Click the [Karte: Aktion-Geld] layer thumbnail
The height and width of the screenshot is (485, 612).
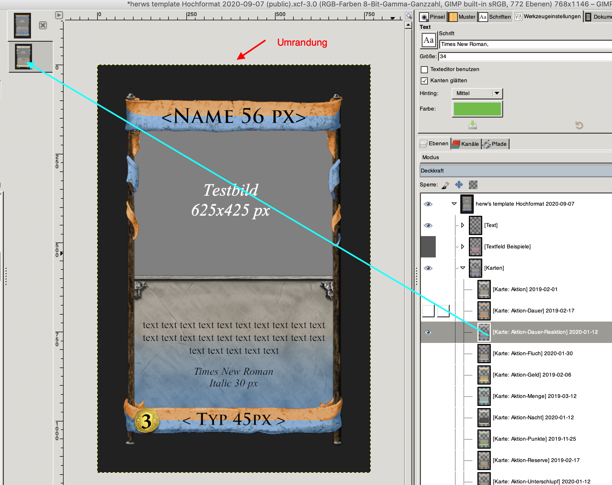point(484,375)
